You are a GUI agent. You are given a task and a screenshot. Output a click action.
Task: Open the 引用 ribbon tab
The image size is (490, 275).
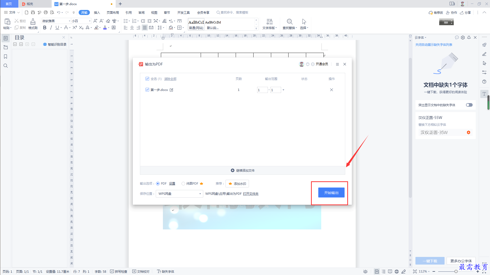[129, 12]
